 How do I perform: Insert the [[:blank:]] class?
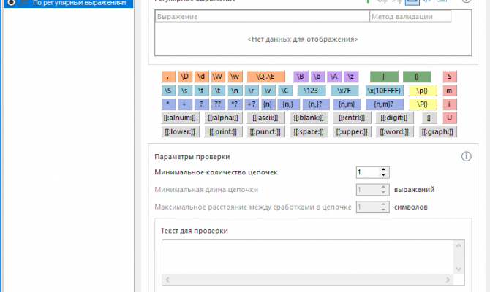pos(309,118)
